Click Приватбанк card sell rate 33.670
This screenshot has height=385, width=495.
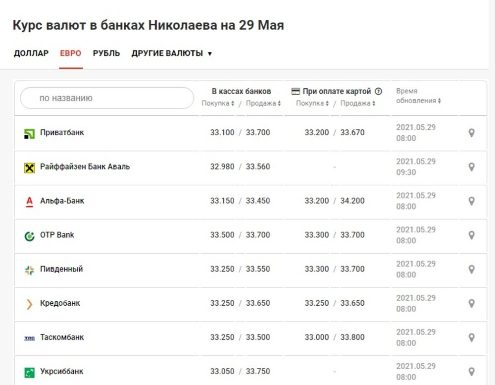[352, 132]
